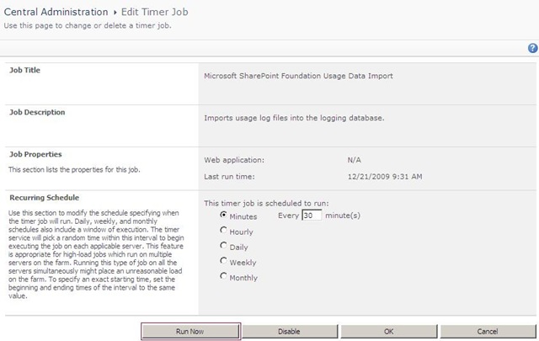Click the Cancel button
The width and height of the screenshot is (539, 341).
(x=488, y=332)
